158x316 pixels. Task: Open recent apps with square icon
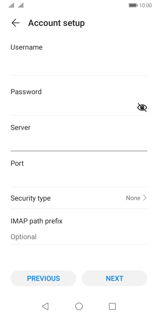112,306
